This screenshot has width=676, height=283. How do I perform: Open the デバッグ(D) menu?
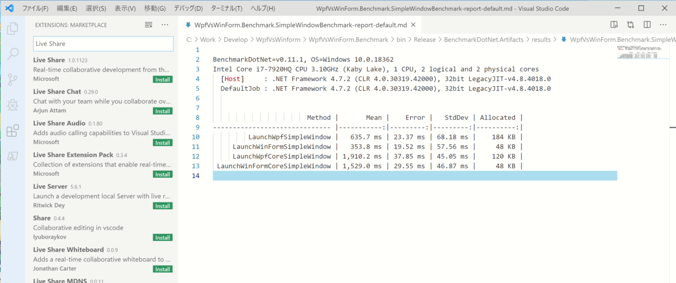click(188, 8)
